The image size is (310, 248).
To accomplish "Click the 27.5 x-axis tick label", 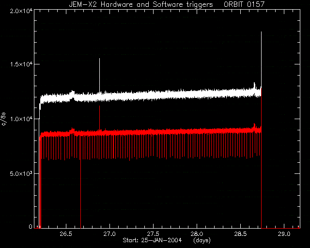I will coord(153,234).
